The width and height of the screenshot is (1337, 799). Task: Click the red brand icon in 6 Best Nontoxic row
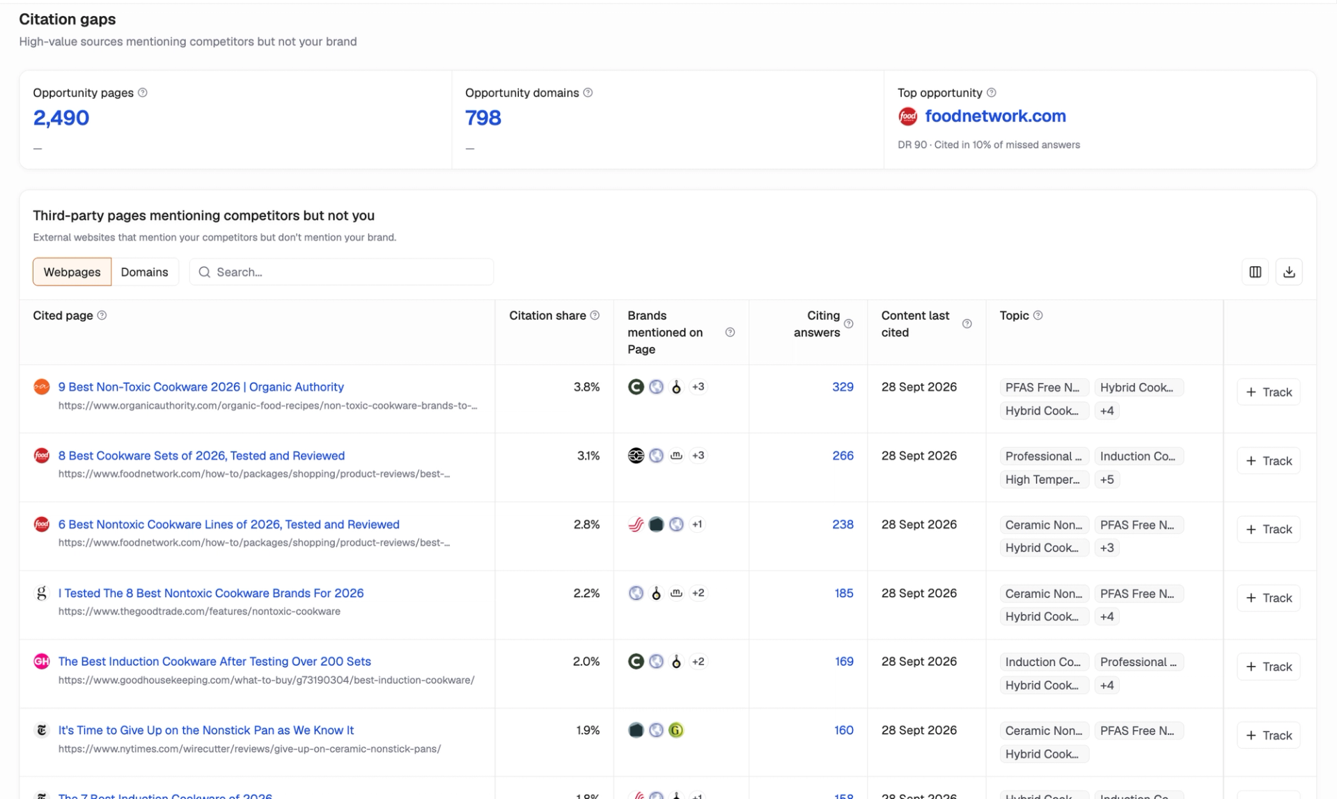636,525
